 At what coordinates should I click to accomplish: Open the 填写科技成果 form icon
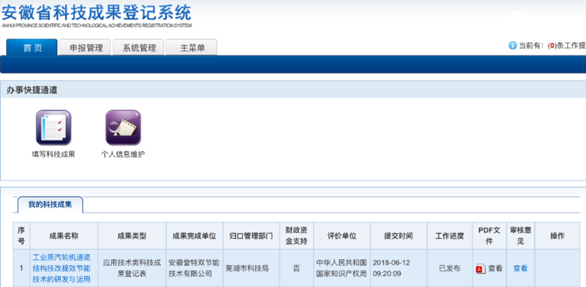click(53, 128)
